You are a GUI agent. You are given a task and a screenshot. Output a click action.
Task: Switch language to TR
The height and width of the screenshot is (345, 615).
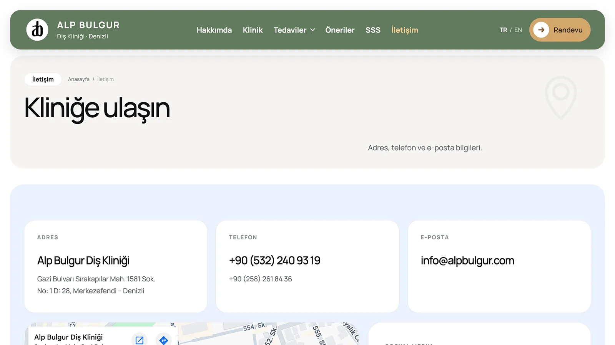click(x=503, y=30)
